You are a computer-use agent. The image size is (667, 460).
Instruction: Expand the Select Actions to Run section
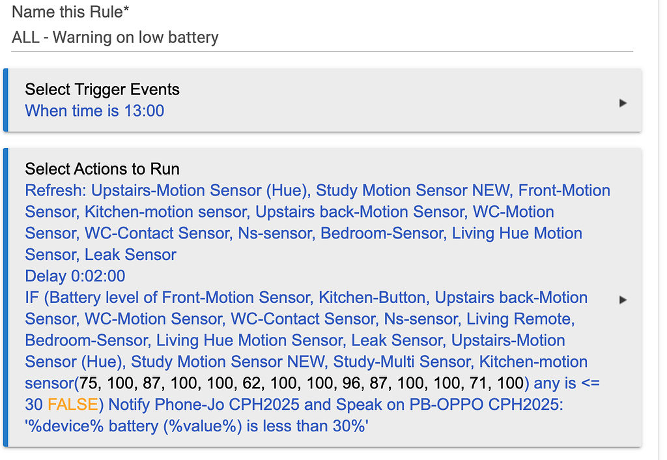click(623, 299)
